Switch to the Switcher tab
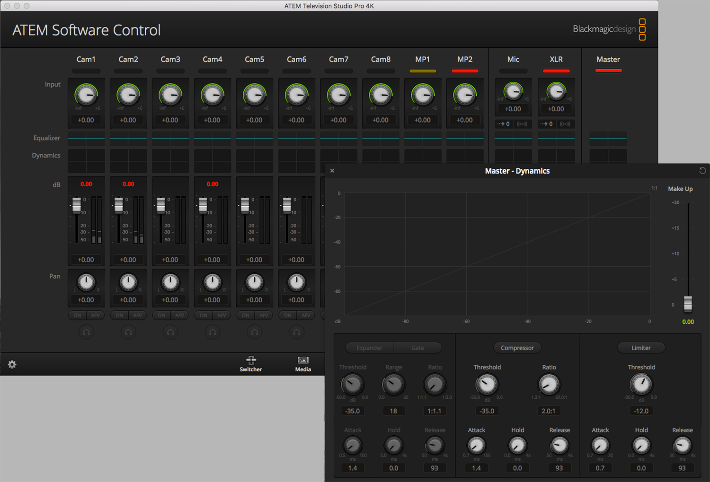 (x=251, y=364)
